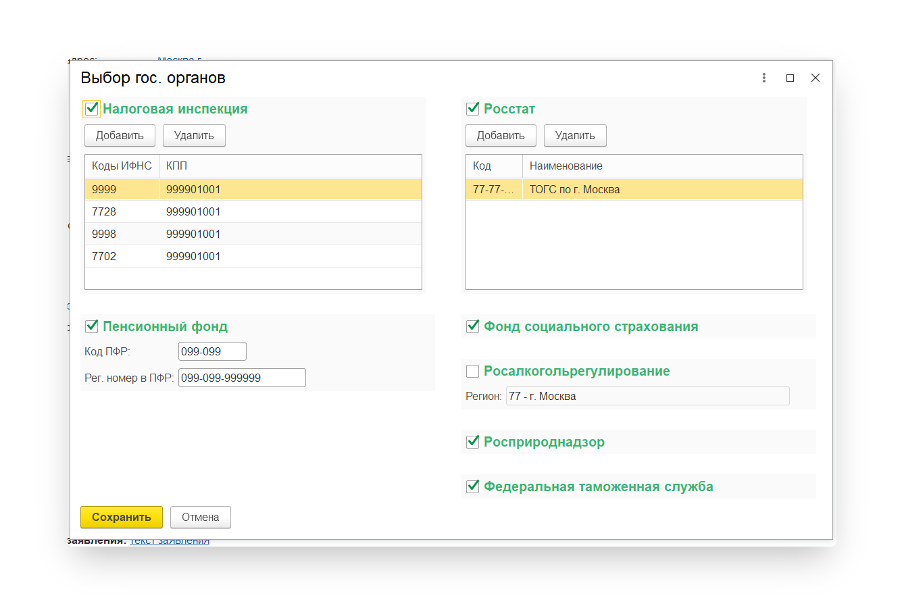Screen dimensions: 904x604
Task: Toggle the Росприроднадзор checkbox
Action: tap(473, 442)
